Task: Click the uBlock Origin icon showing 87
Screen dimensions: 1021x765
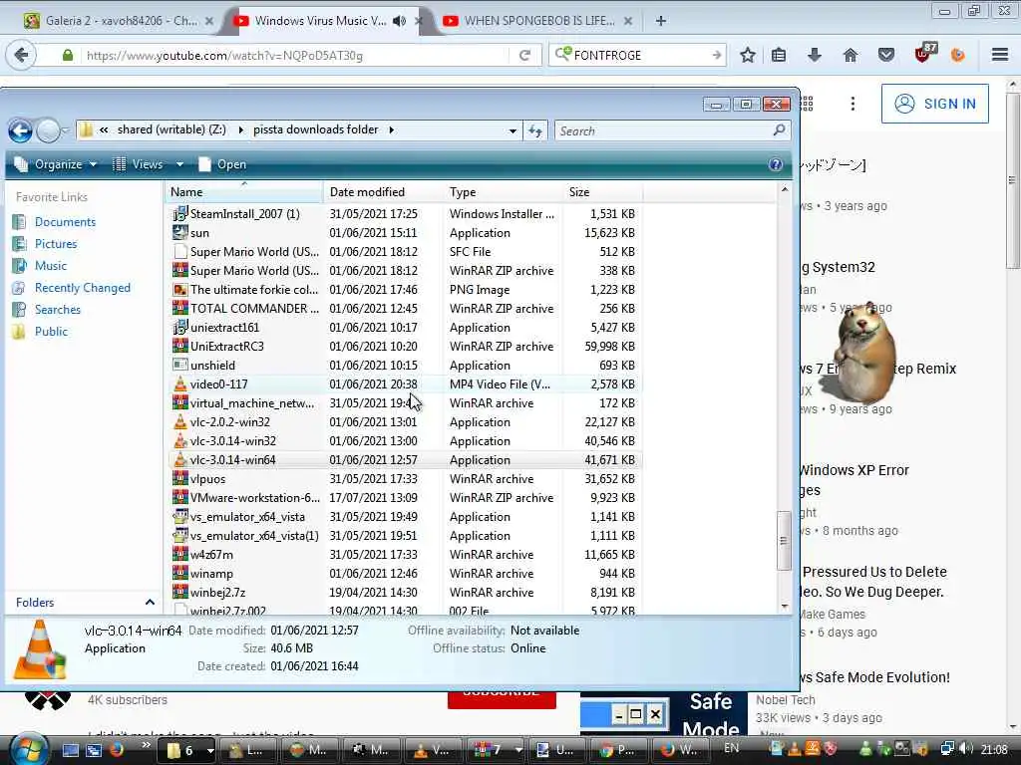Action: [x=924, y=54]
